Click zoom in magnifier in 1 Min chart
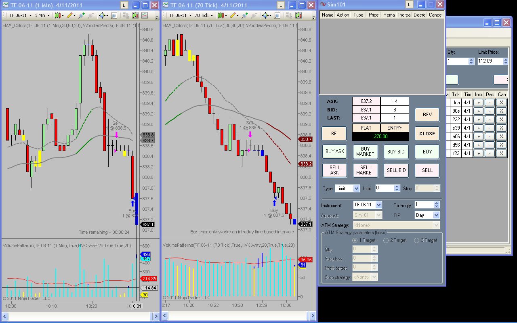 tap(82, 15)
